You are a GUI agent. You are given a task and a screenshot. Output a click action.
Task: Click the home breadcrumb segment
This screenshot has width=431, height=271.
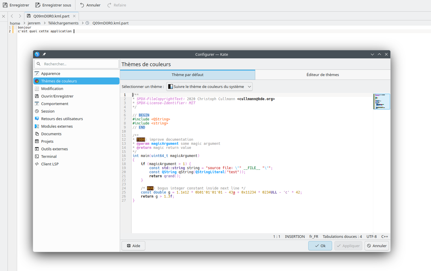pos(15,23)
